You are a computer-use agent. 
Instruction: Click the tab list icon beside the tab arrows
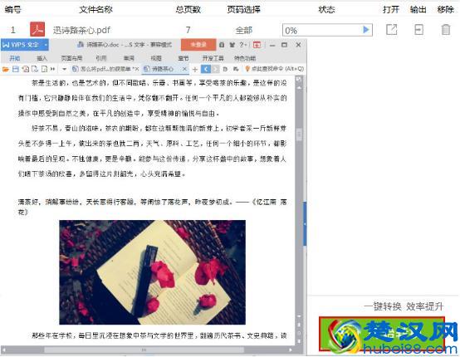tap(225, 69)
